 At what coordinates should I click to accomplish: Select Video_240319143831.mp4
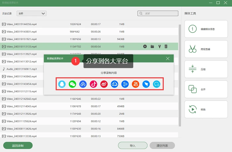[89, 32]
